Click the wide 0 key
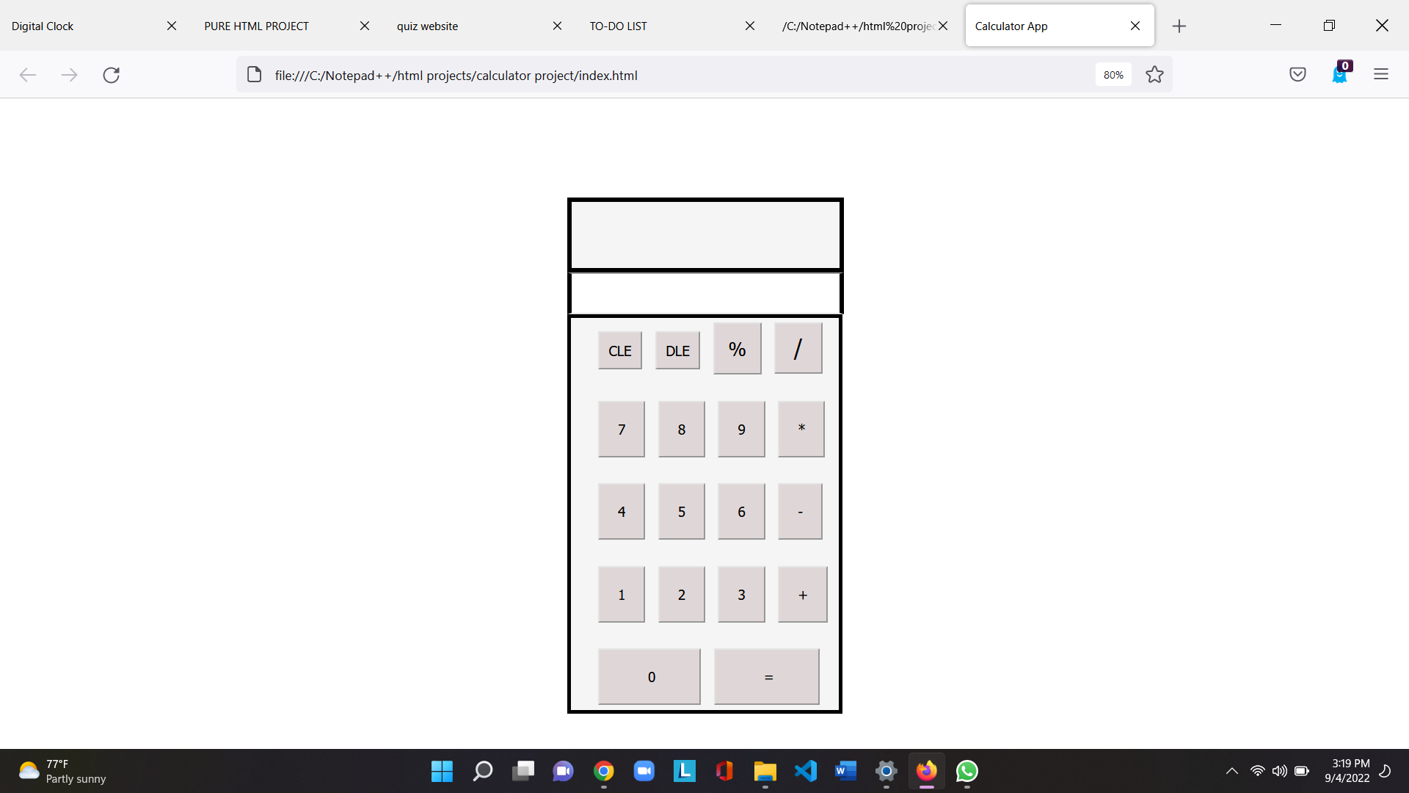This screenshot has width=1409, height=793. tap(649, 676)
